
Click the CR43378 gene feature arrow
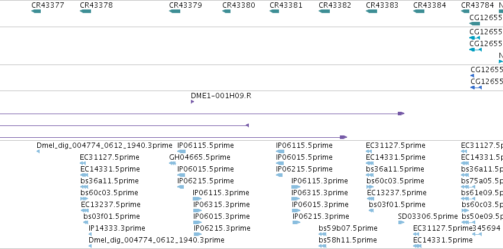85,11
